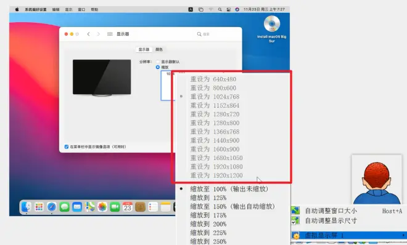This screenshot has height=245, width=407.
Task: Choose 重设为 1920x1080
Action: pyautogui.click(x=216, y=167)
